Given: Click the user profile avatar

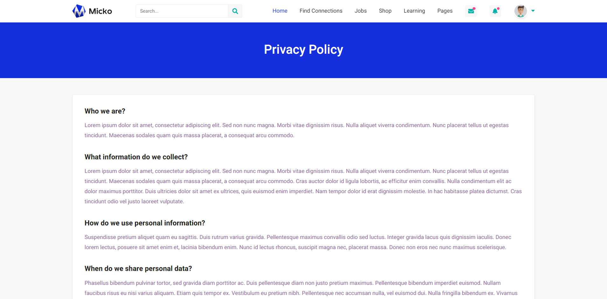Looking at the screenshot, I should pos(520,11).
